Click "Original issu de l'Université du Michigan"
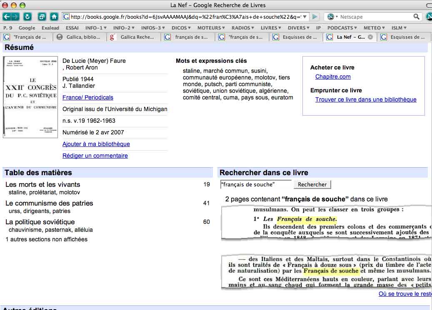 point(115,109)
